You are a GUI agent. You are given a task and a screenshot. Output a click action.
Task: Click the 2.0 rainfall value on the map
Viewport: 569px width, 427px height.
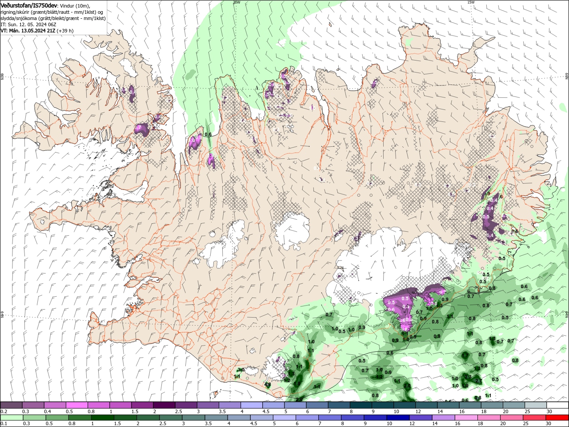(407, 386)
